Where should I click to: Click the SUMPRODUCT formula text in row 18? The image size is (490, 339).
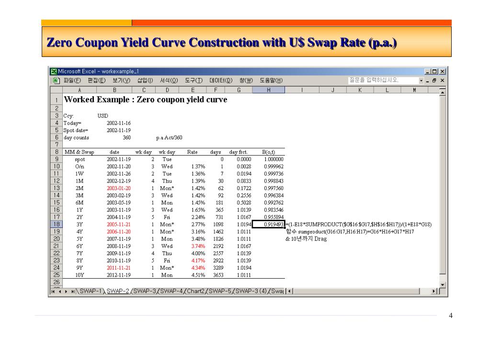pyautogui.click(x=358, y=225)
